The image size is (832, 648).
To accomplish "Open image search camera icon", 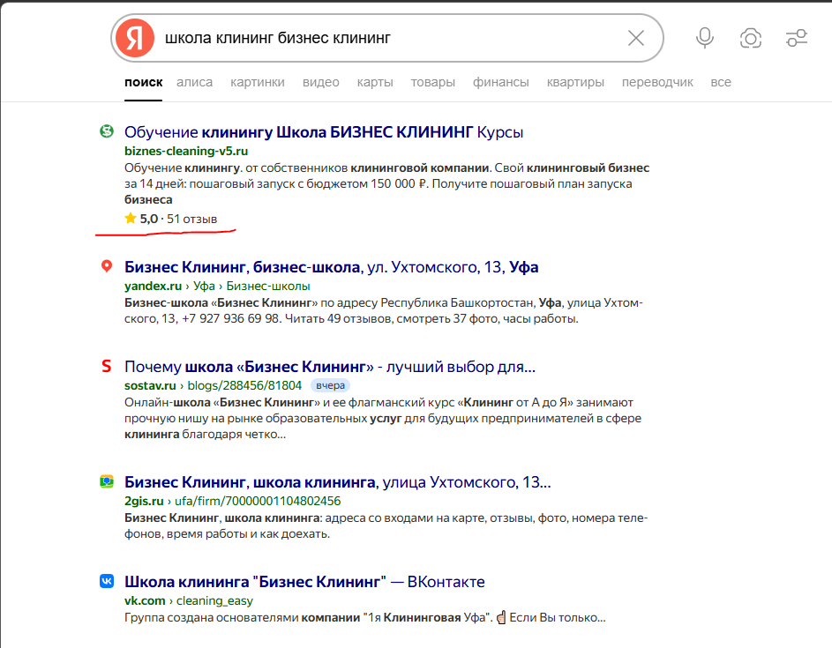I will tap(751, 38).
